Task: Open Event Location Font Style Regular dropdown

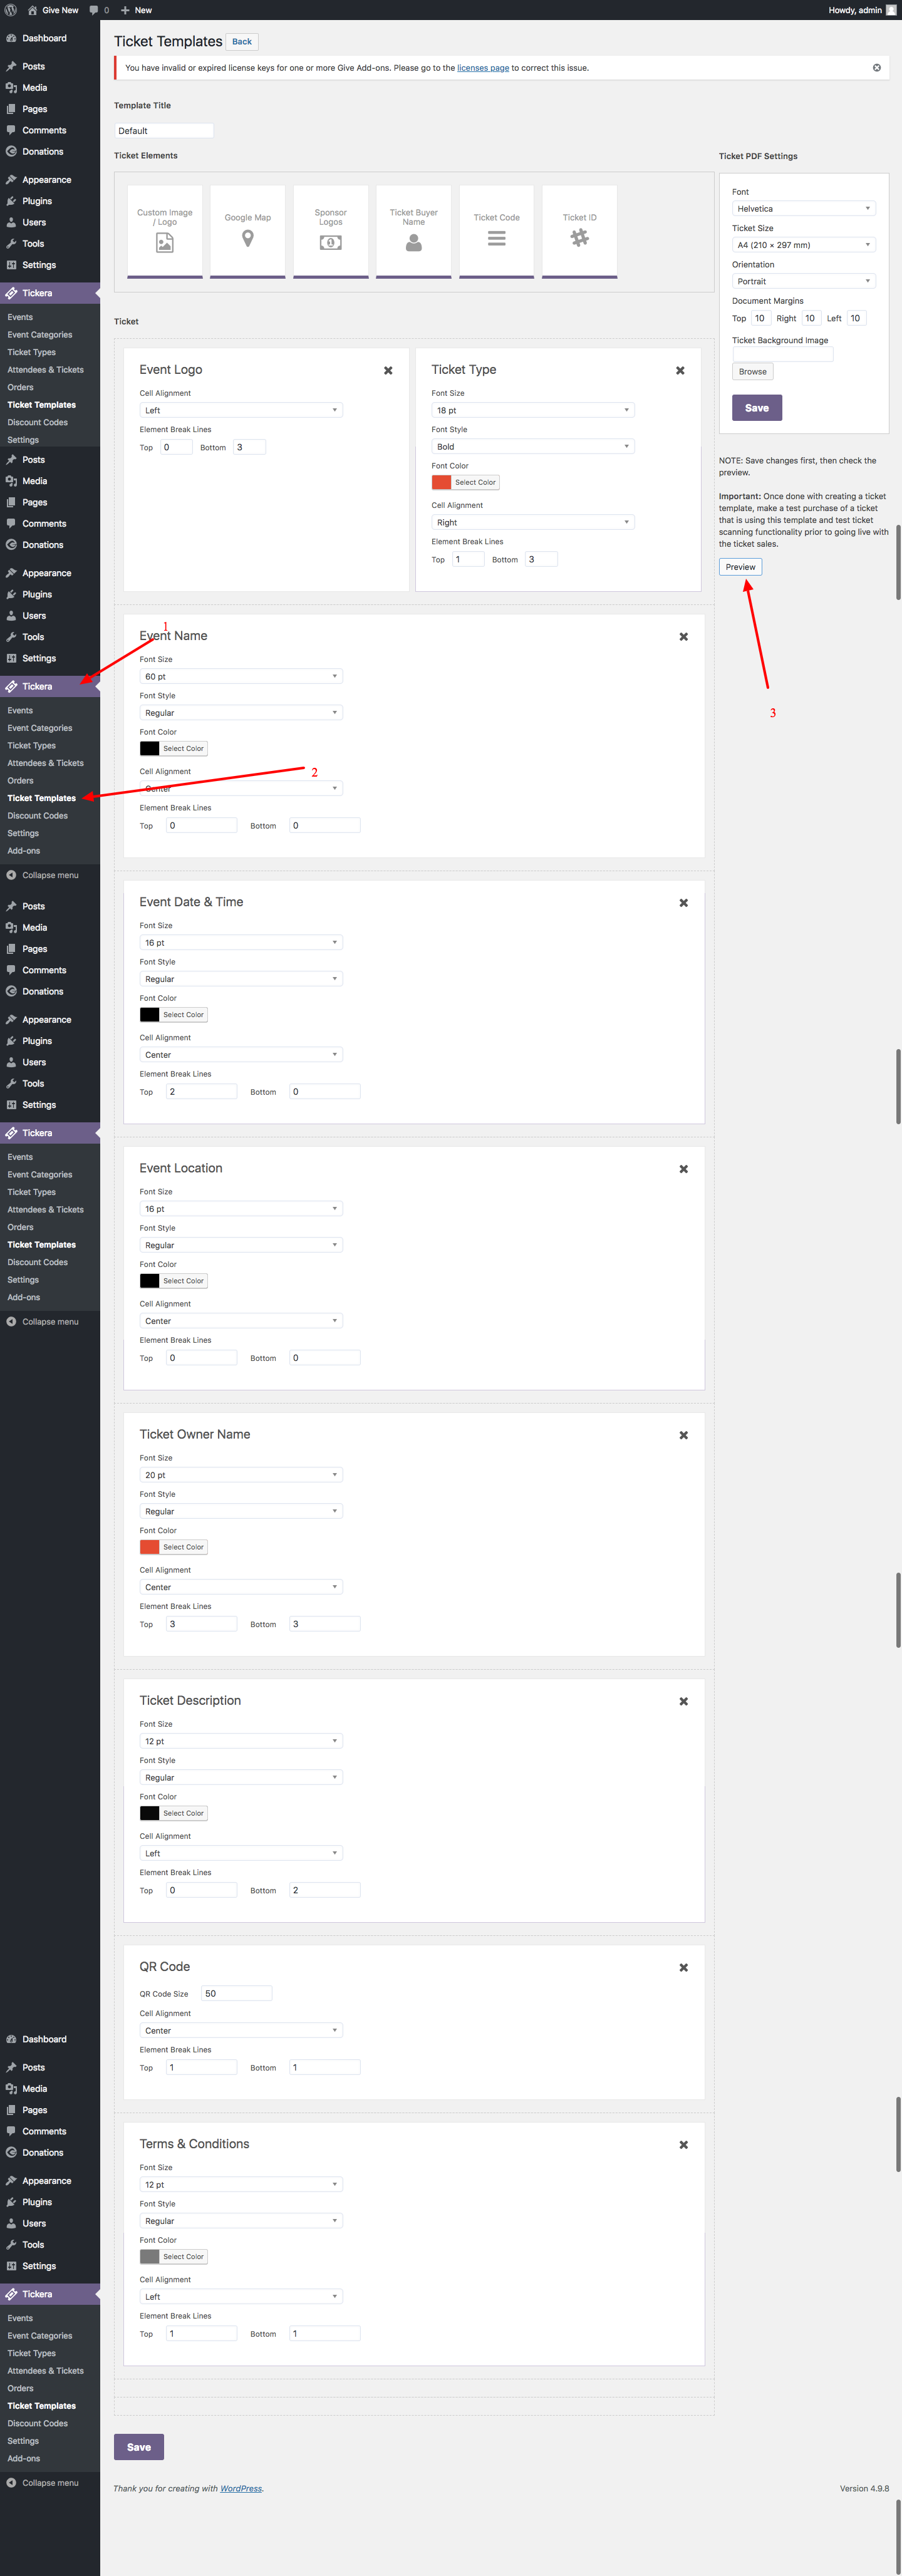Action: [241, 1244]
